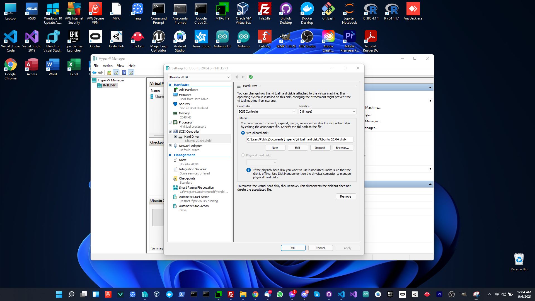Open the View menu in Hyper-V Manager
The height and width of the screenshot is (301, 535).
click(120, 66)
